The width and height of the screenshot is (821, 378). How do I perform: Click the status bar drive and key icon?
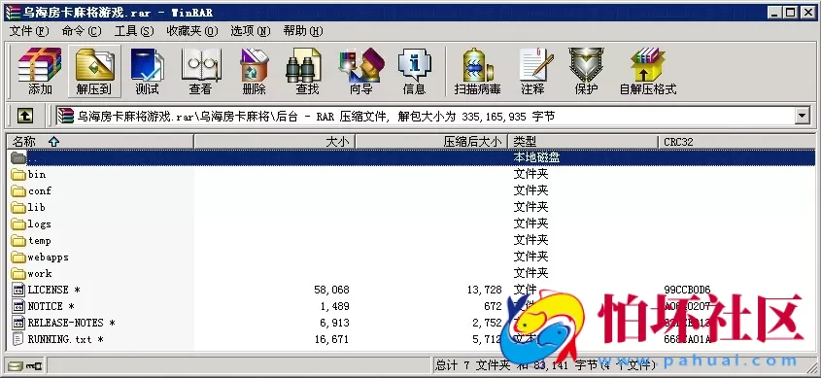tap(24, 365)
